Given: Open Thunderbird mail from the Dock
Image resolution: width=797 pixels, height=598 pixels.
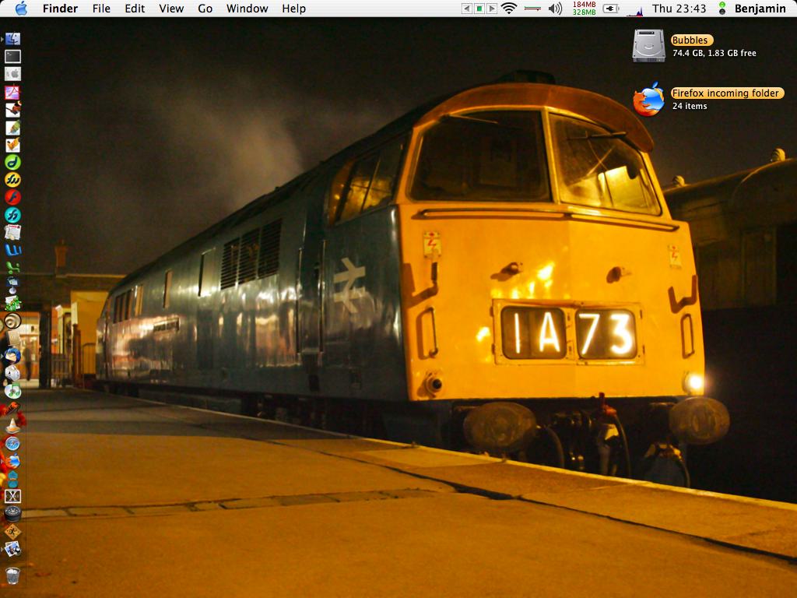Looking at the screenshot, I should click(x=12, y=355).
